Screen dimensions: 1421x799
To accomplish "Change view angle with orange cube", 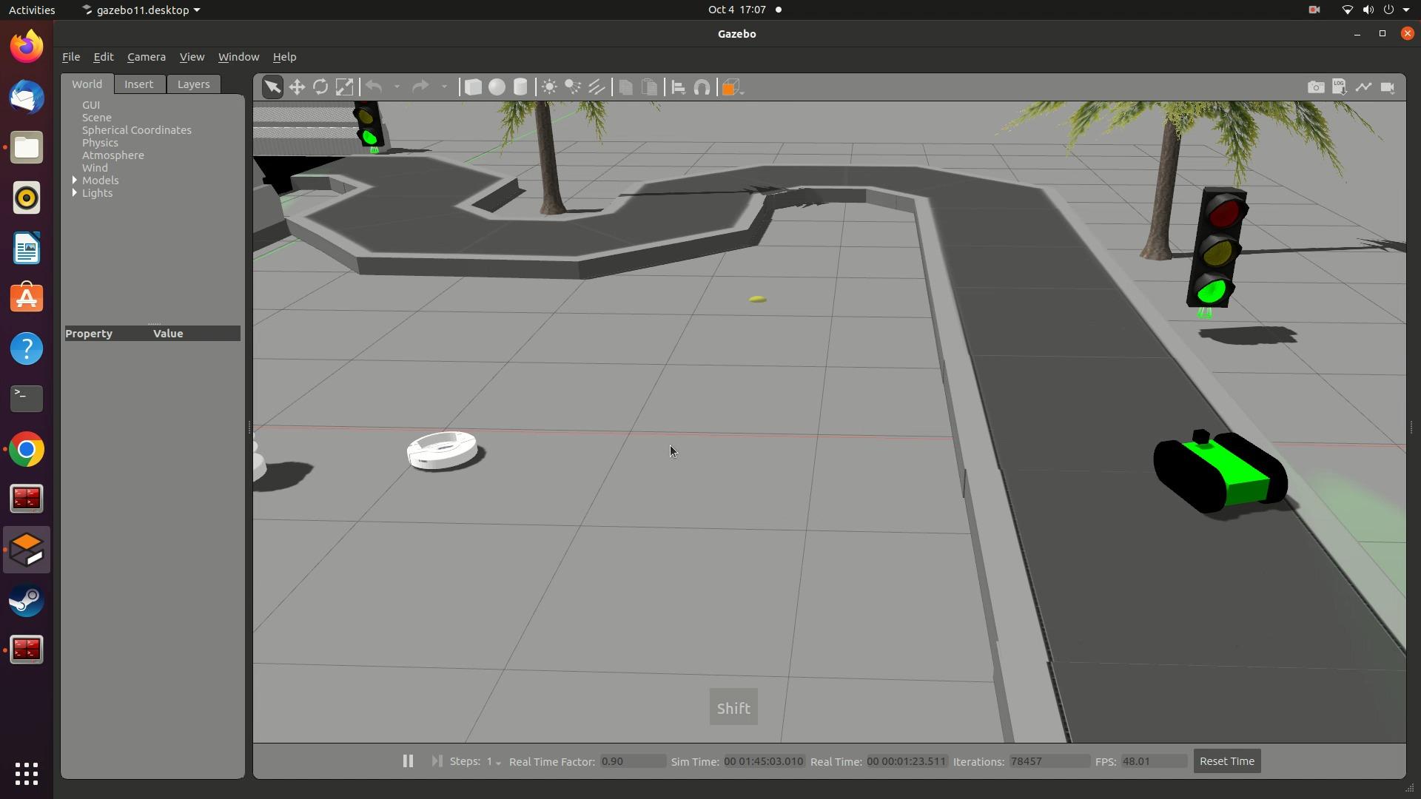I will (730, 87).
